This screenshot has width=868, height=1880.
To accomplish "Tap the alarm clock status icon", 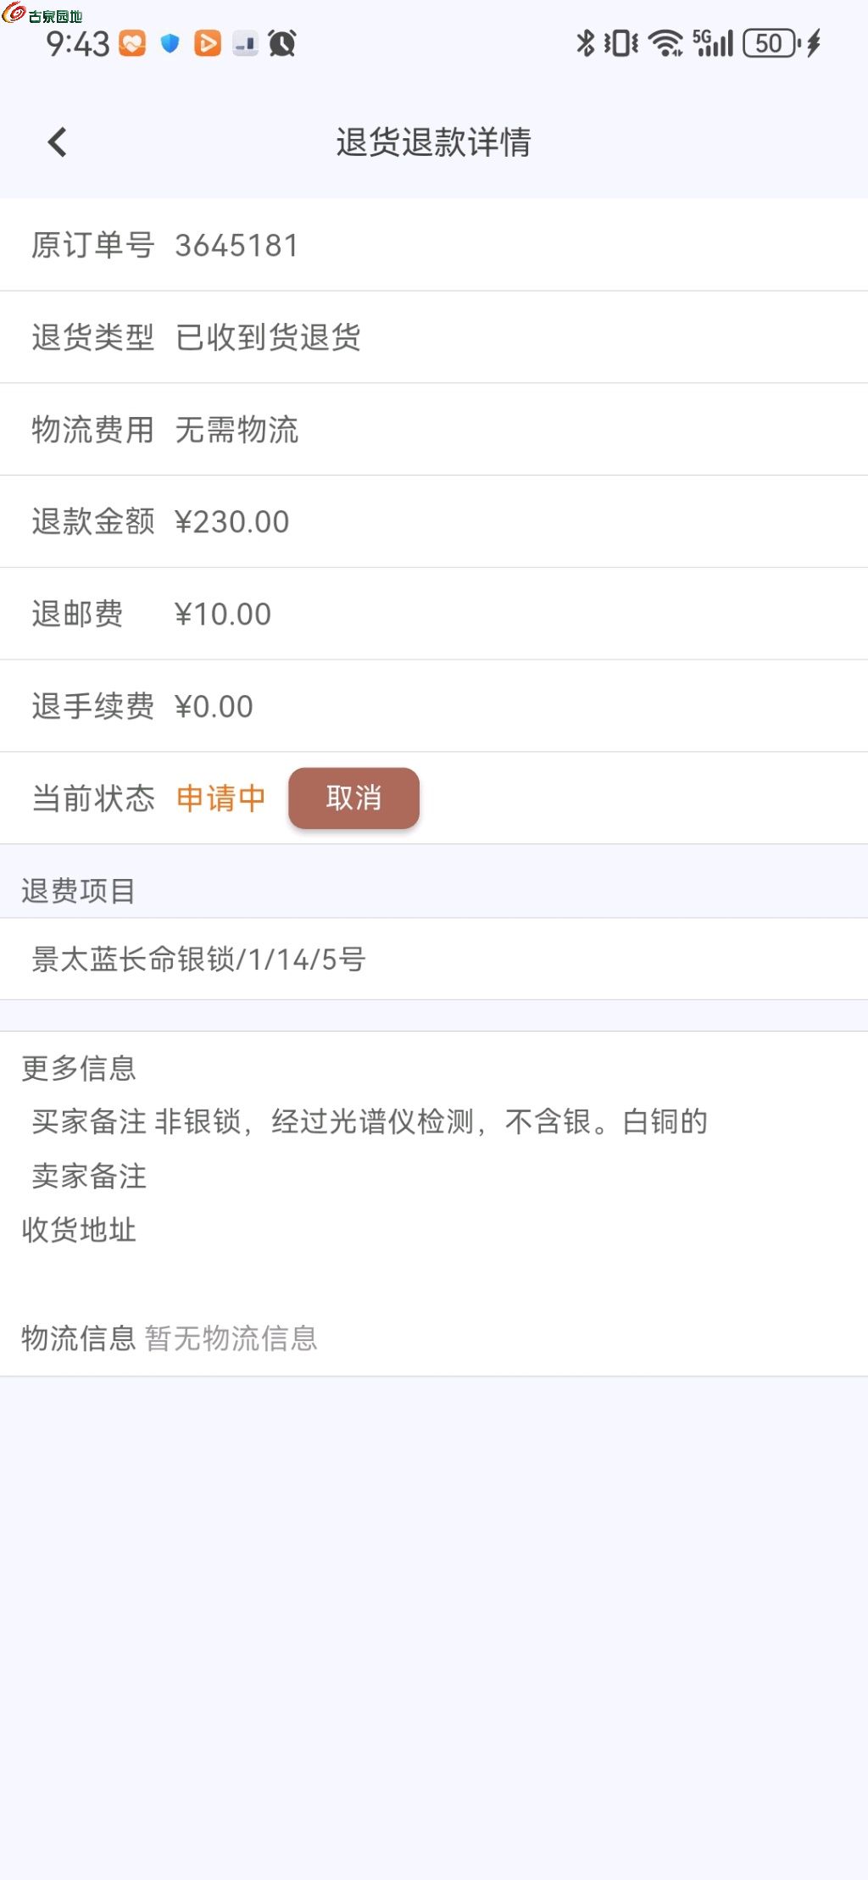I will point(282,42).
